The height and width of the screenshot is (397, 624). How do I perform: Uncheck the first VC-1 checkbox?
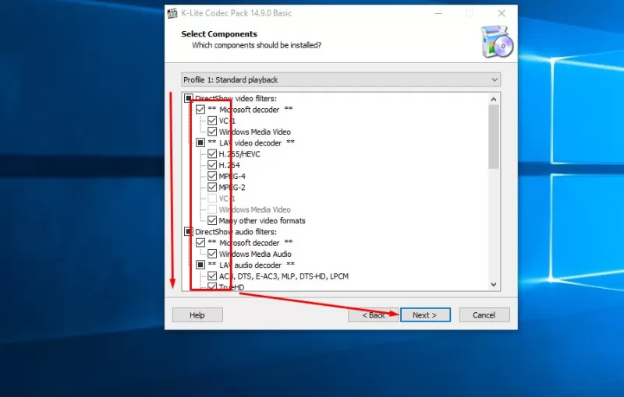coord(212,121)
